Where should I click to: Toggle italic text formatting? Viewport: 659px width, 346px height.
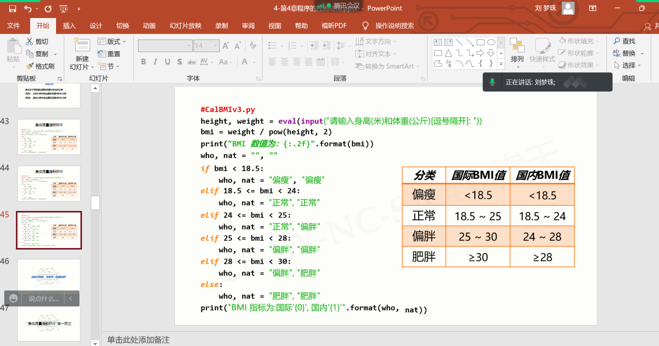point(155,62)
